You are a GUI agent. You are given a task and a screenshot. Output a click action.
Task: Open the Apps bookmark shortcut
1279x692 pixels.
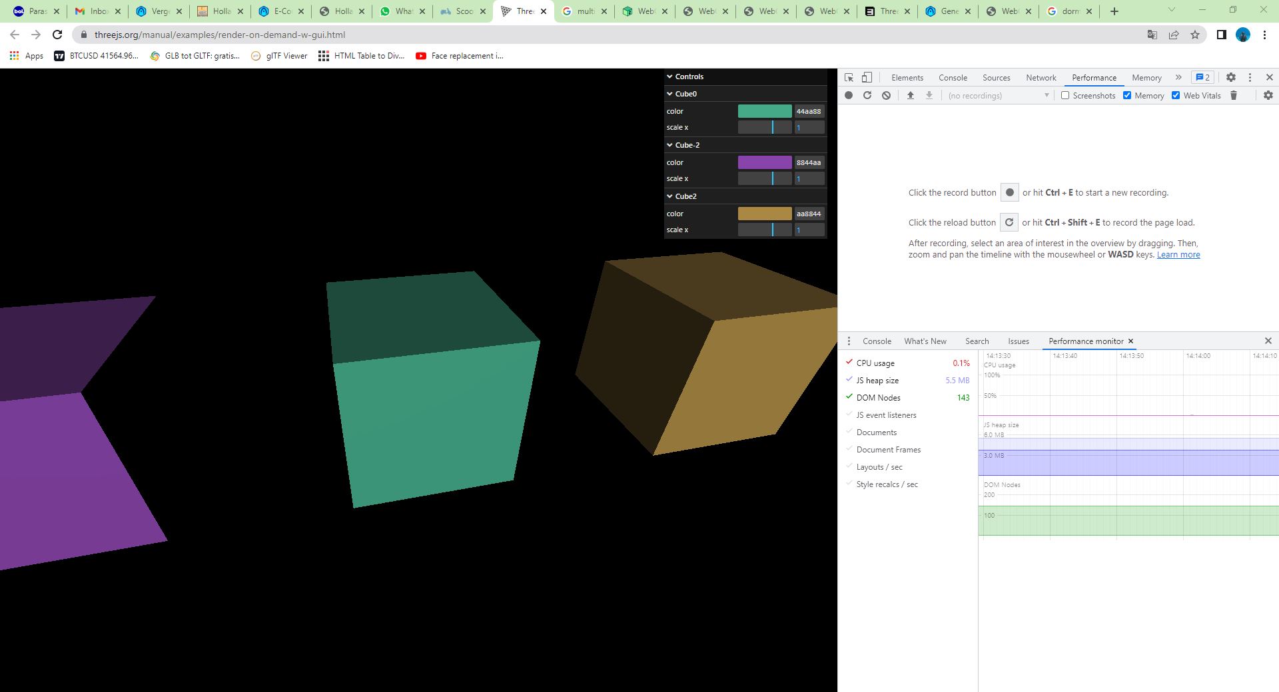click(x=27, y=56)
